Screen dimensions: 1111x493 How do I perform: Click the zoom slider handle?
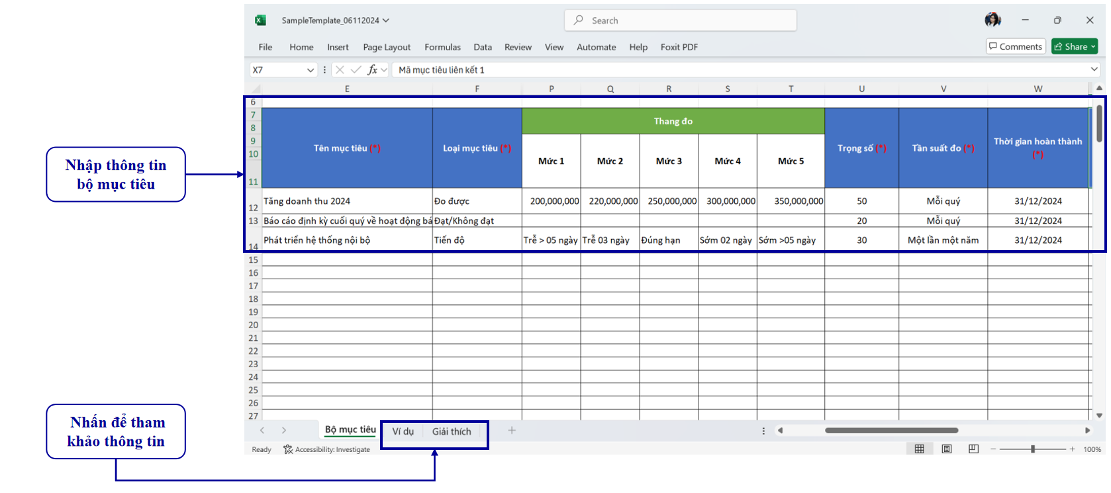1033,449
